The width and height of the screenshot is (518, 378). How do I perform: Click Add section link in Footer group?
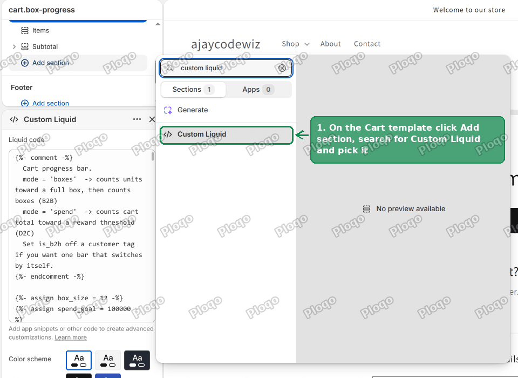pyautogui.click(x=51, y=103)
